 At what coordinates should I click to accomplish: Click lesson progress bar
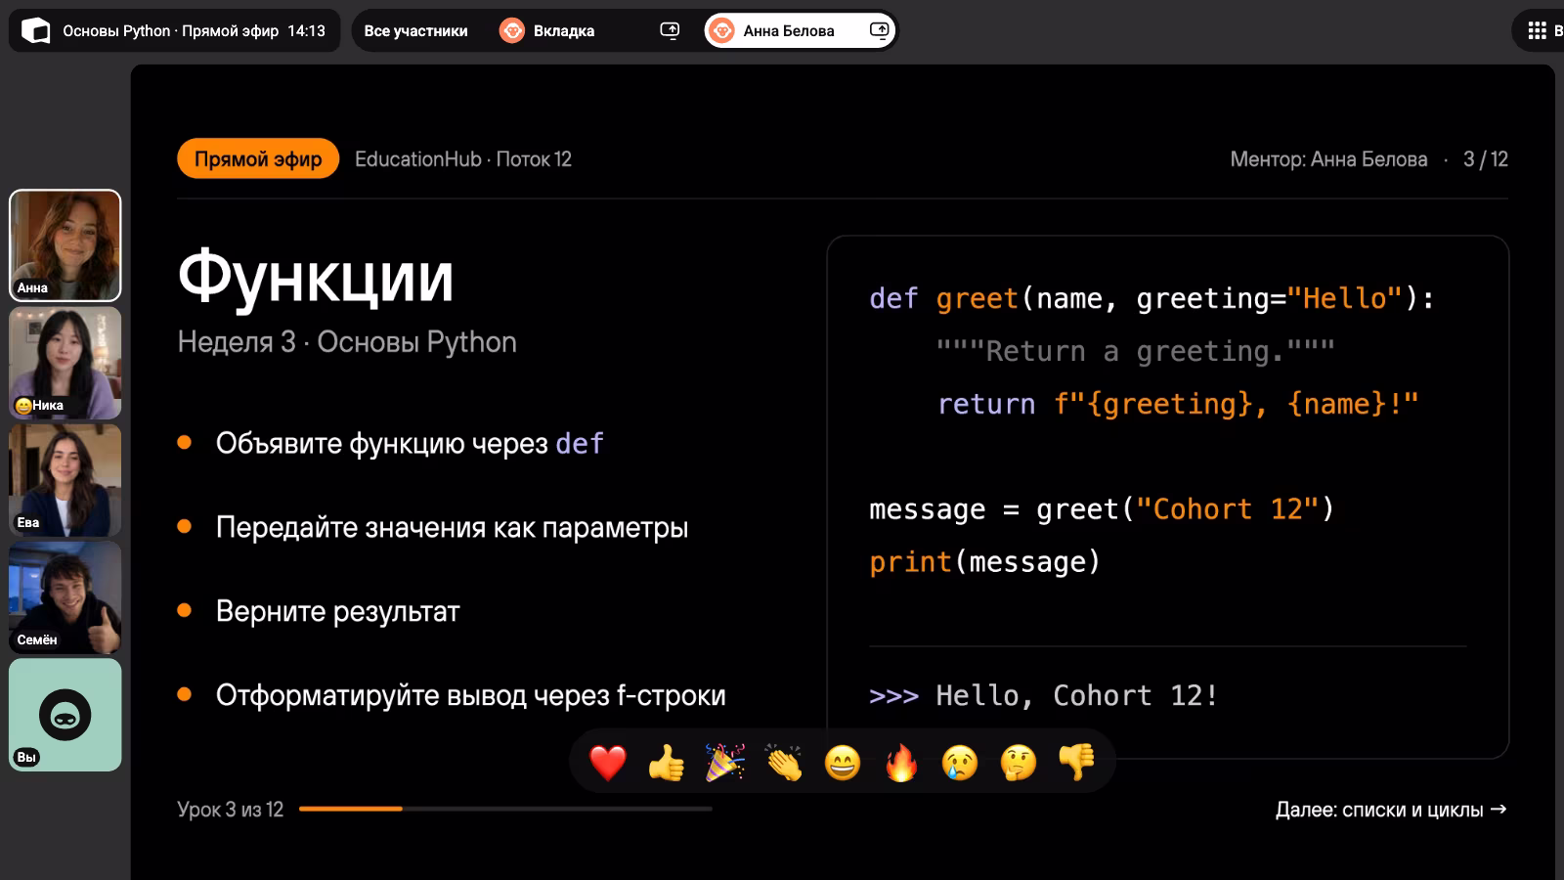(505, 809)
